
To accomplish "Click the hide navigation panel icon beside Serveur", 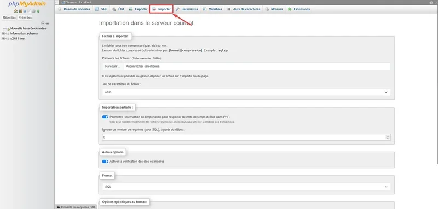I will [x=57, y=2].
